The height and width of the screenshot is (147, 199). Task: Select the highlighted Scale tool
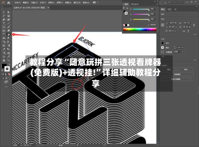point(8,34)
